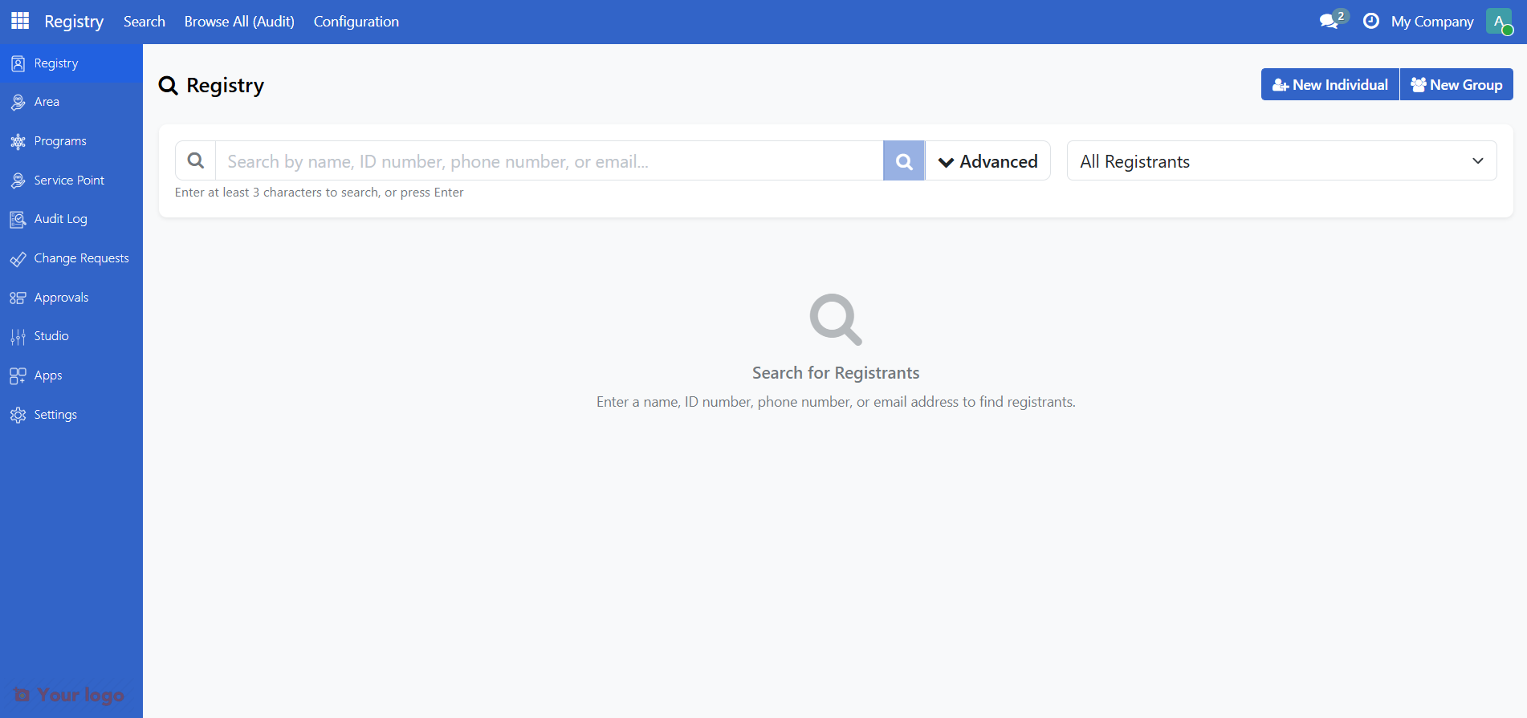This screenshot has width=1527, height=718.
Task: Create a New Group registrant
Action: click(x=1456, y=84)
